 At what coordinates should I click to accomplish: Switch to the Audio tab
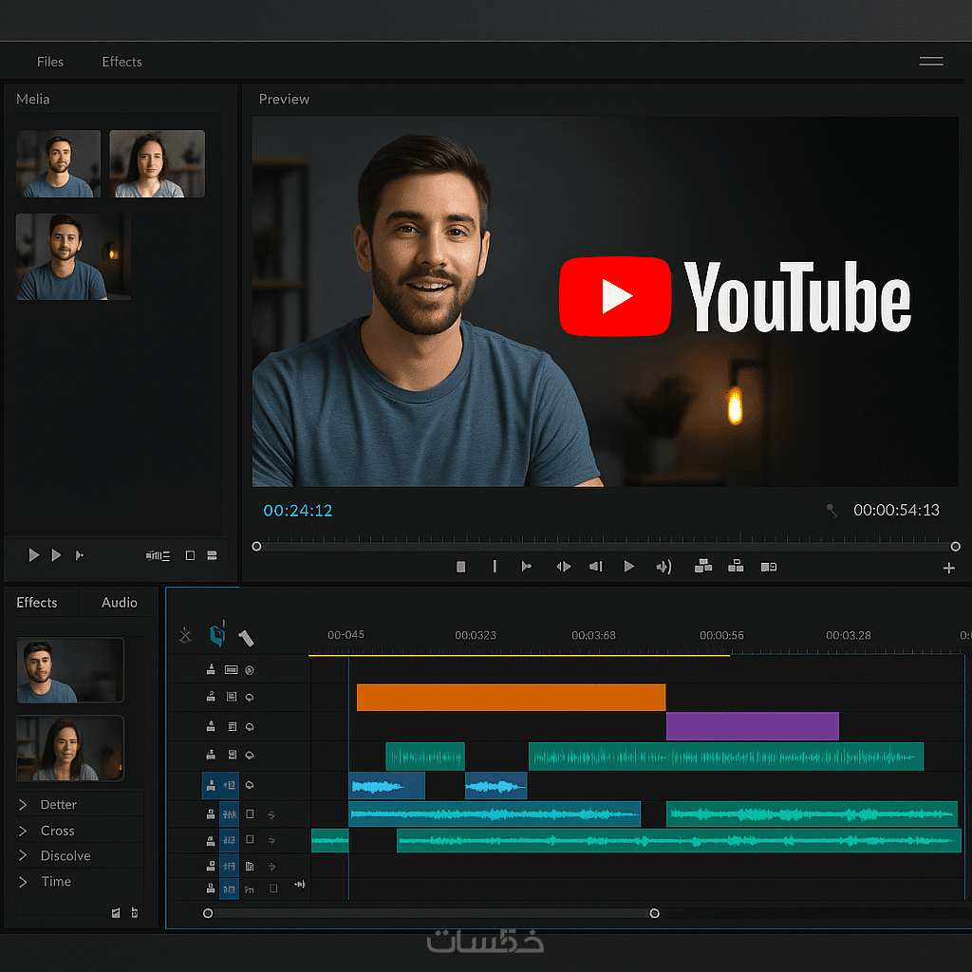pos(119,603)
